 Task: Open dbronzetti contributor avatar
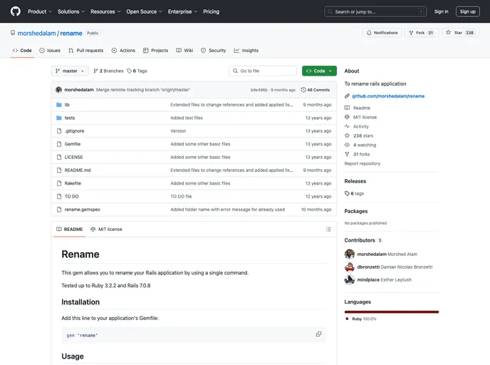click(350, 267)
